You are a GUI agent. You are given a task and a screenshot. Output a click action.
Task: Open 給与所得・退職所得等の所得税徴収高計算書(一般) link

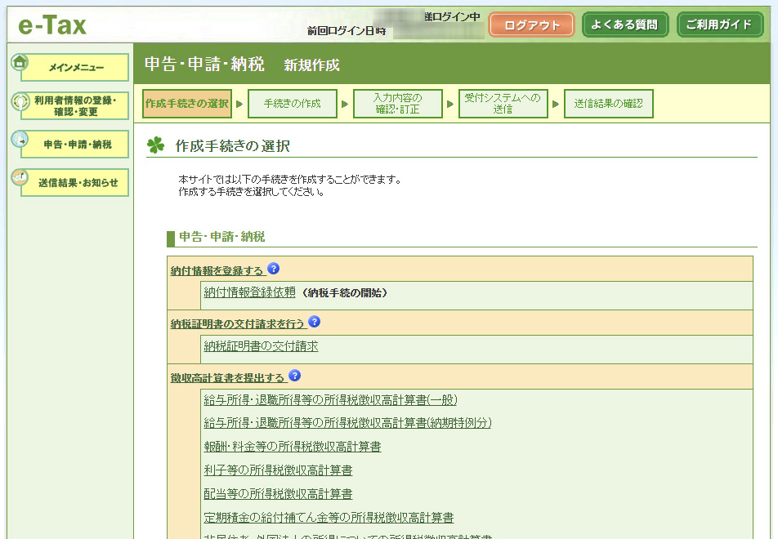point(330,399)
